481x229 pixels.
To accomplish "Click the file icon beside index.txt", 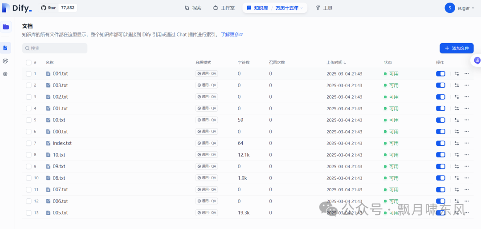I will pos(48,143).
